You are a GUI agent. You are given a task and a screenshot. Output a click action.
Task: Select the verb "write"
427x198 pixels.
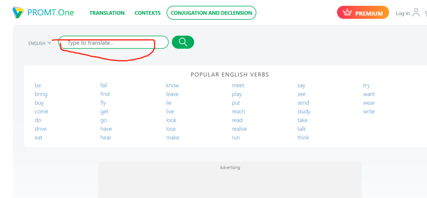coord(369,111)
